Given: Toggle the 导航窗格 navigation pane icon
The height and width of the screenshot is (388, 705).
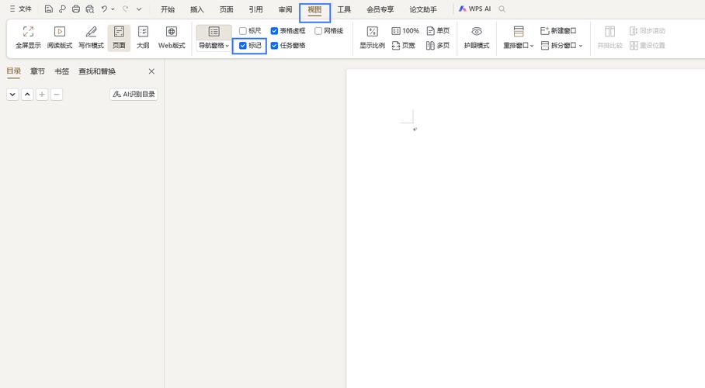Looking at the screenshot, I should tap(214, 32).
